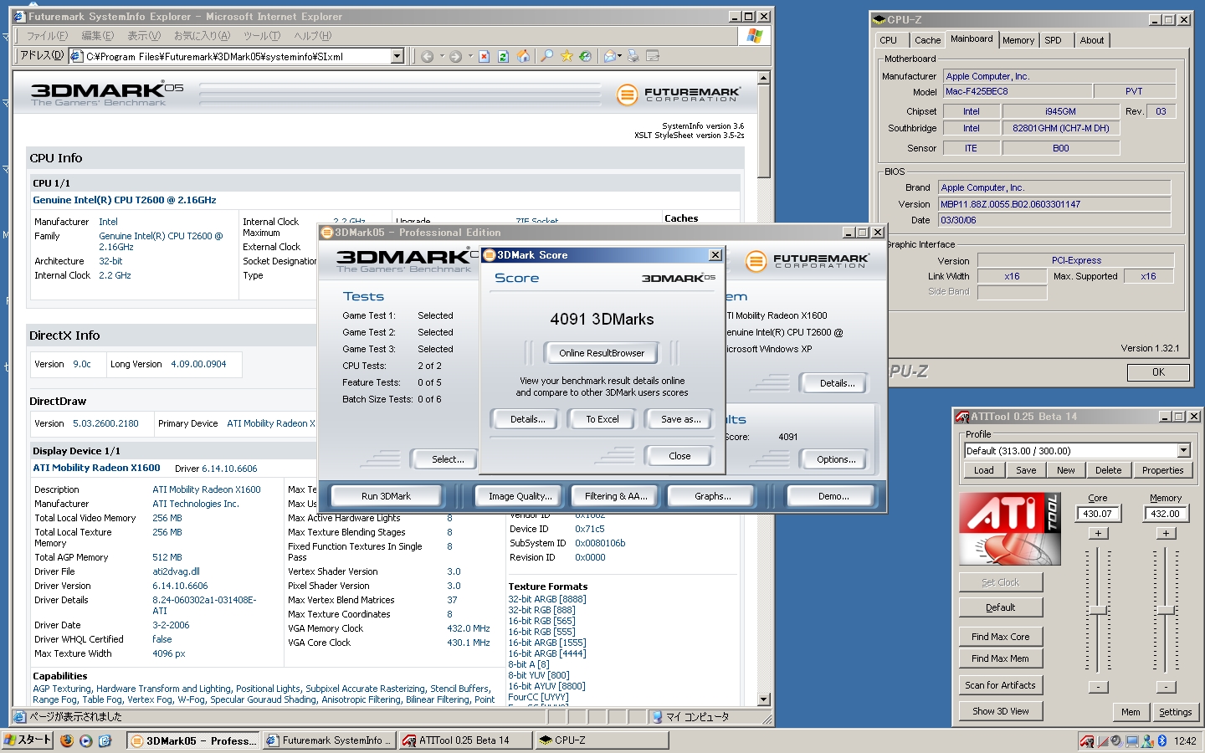
Task: Click the Memory clock slider thumb
Action: coord(1166,611)
